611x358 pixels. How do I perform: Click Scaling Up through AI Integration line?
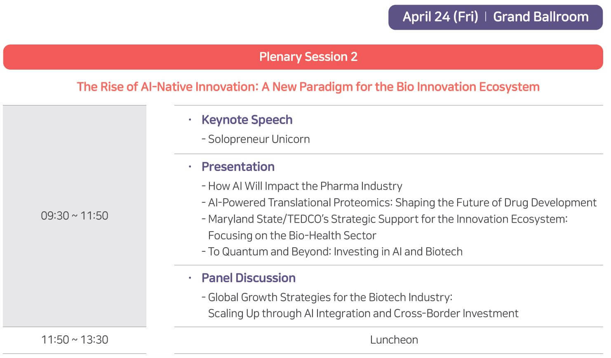363,314
